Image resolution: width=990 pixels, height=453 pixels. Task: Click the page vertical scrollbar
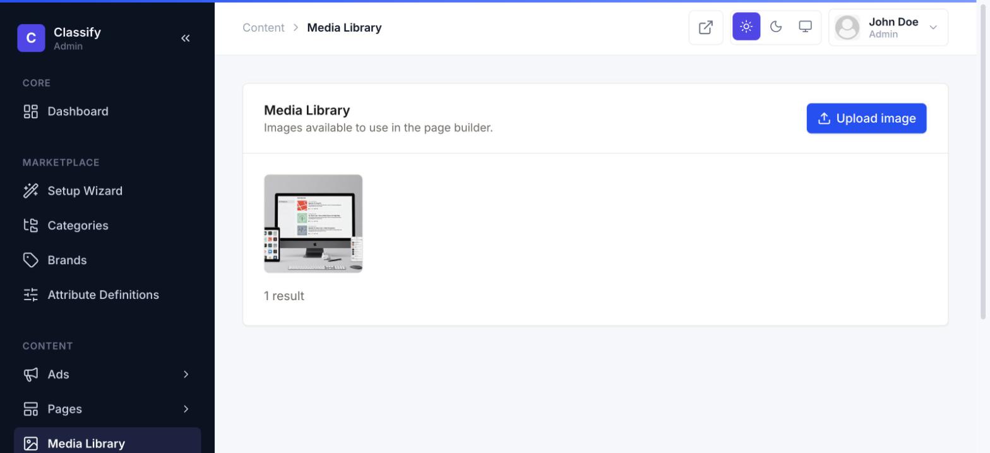tap(982, 160)
